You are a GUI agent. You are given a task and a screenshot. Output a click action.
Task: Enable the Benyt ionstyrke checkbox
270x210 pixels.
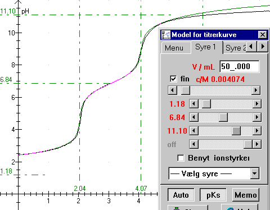(x=181, y=158)
